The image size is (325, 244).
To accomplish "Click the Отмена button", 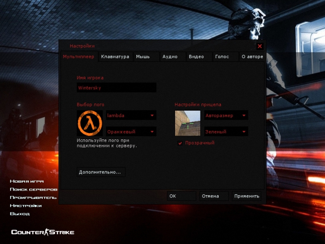I will pos(214,196).
